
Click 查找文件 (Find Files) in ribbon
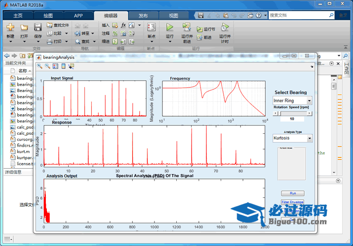coord(58,25)
